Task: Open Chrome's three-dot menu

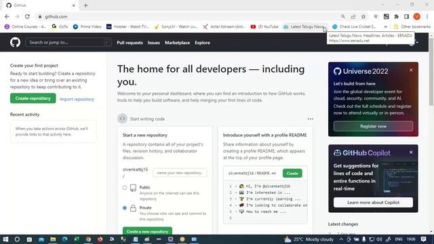Action: tap(427, 16)
